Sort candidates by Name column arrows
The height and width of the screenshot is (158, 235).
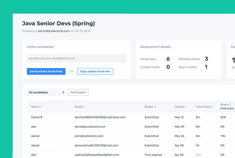coord(40,107)
